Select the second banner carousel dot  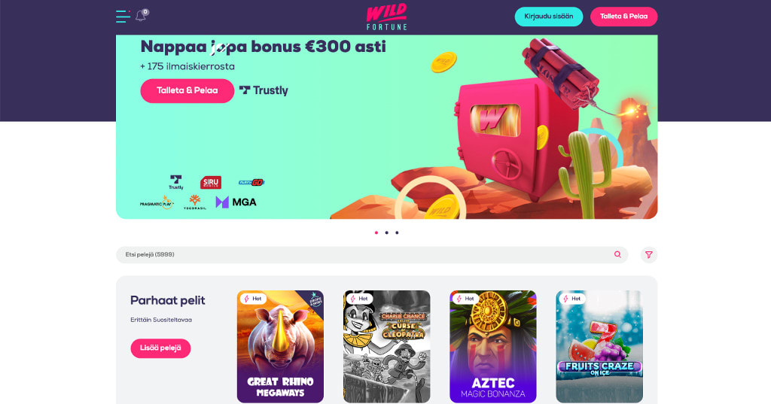click(387, 232)
